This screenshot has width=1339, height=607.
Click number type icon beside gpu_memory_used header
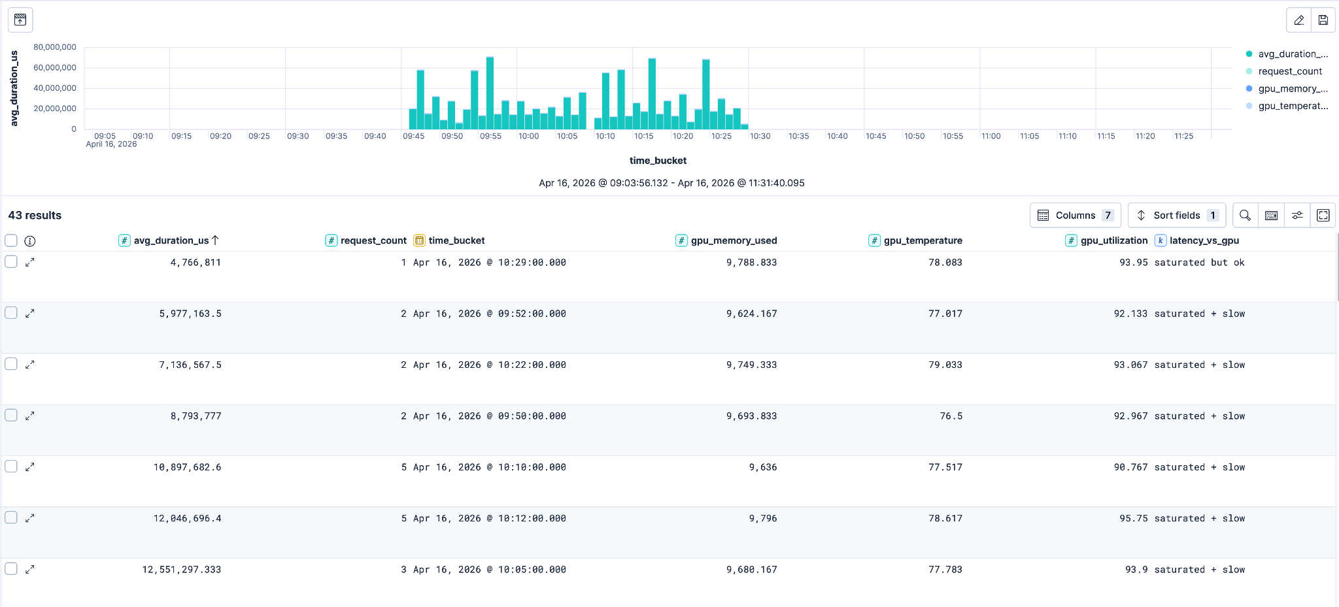pyautogui.click(x=681, y=240)
